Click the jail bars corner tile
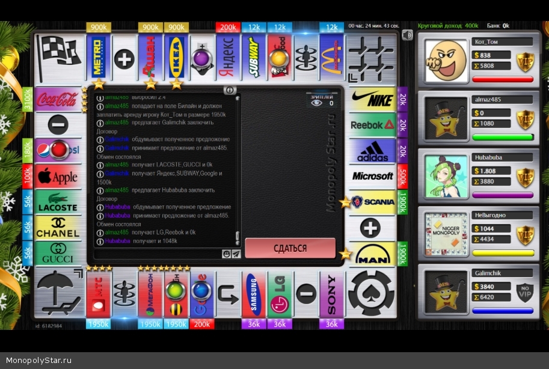 [x=372, y=58]
